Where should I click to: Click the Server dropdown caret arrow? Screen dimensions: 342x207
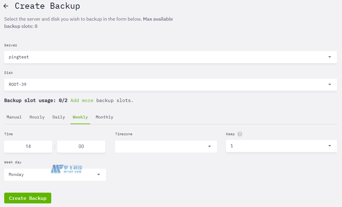coord(330,57)
